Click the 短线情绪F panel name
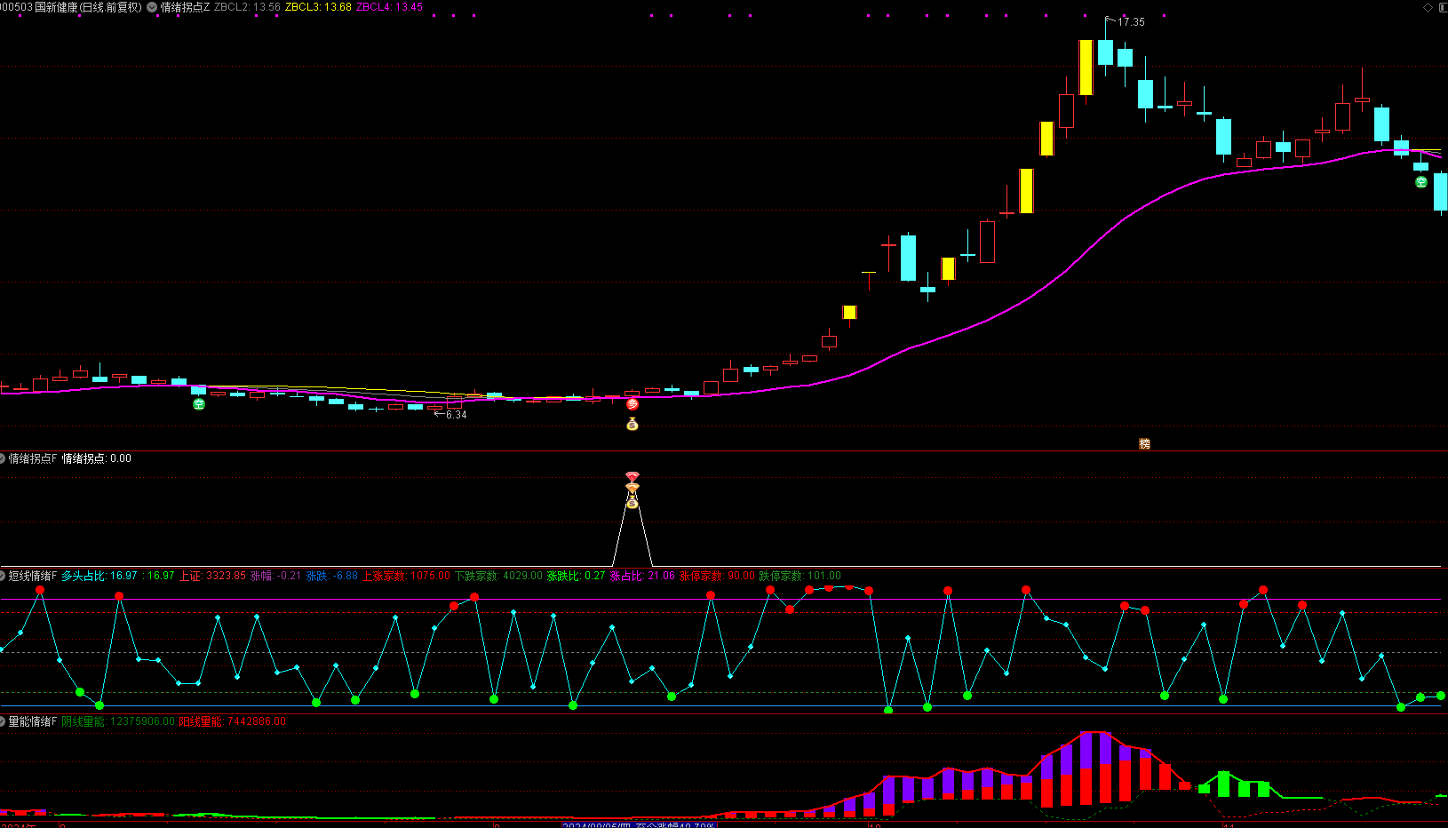 tap(33, 577)
